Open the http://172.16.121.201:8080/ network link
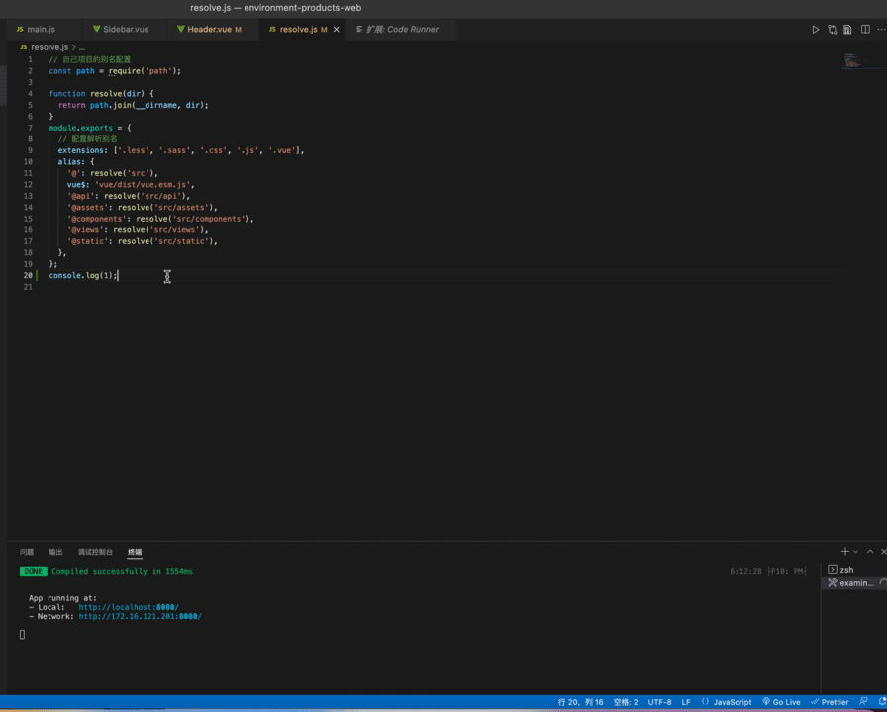 141,616
